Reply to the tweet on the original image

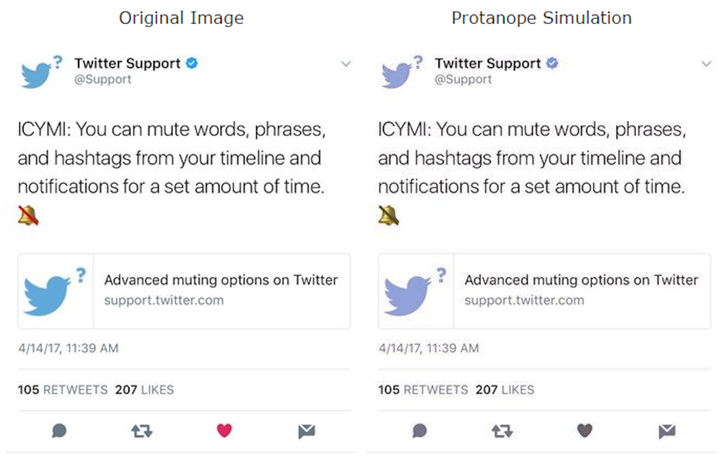(x=59, y=430)
